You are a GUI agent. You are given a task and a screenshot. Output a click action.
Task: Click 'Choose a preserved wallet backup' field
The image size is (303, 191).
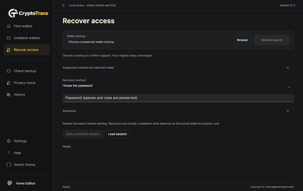point(91,42)
